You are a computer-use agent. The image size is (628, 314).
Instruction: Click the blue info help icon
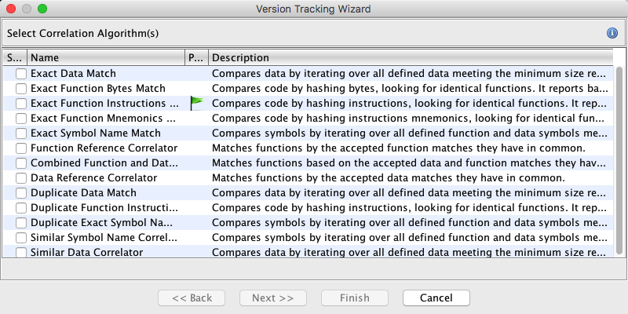tap(612, 33)
